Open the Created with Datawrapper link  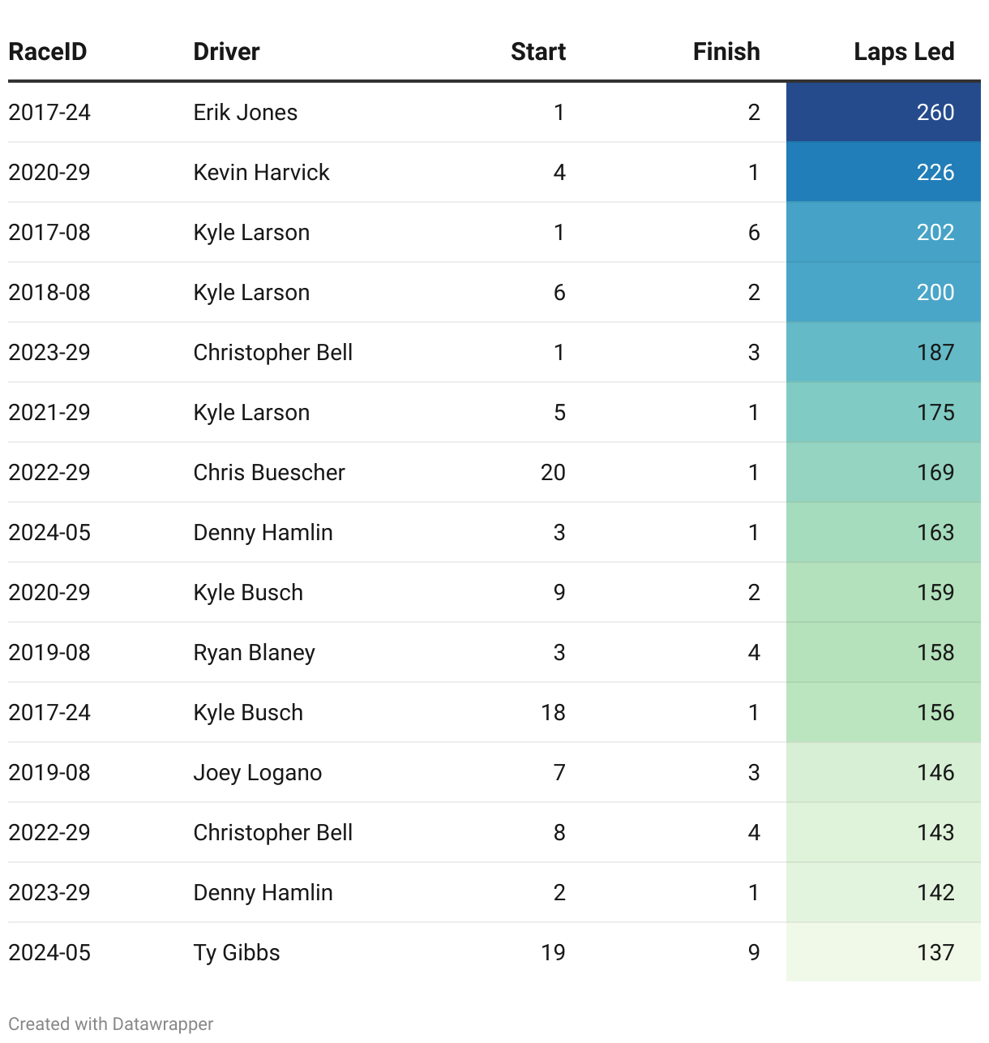111,1024
